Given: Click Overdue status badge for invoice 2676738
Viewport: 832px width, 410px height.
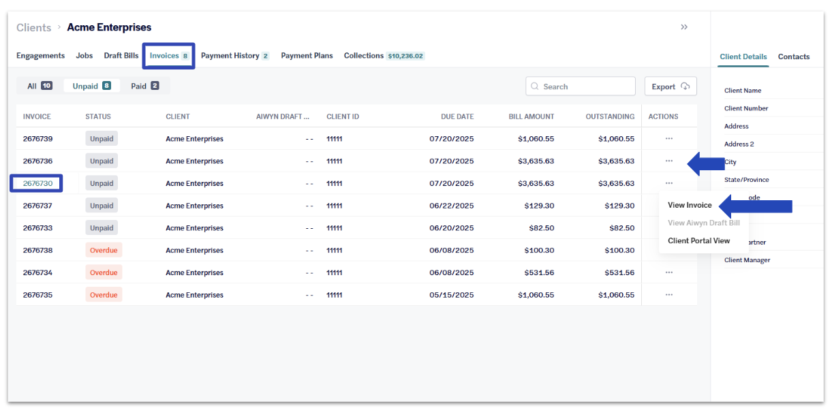Looking at the screenshot, I should click(104, 250).
